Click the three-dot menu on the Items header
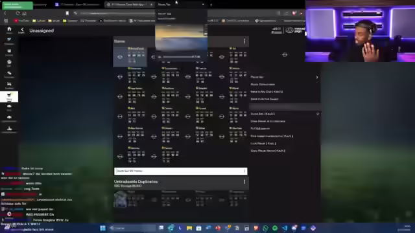This screenshot has width=415, height=233. pos(244,41)
